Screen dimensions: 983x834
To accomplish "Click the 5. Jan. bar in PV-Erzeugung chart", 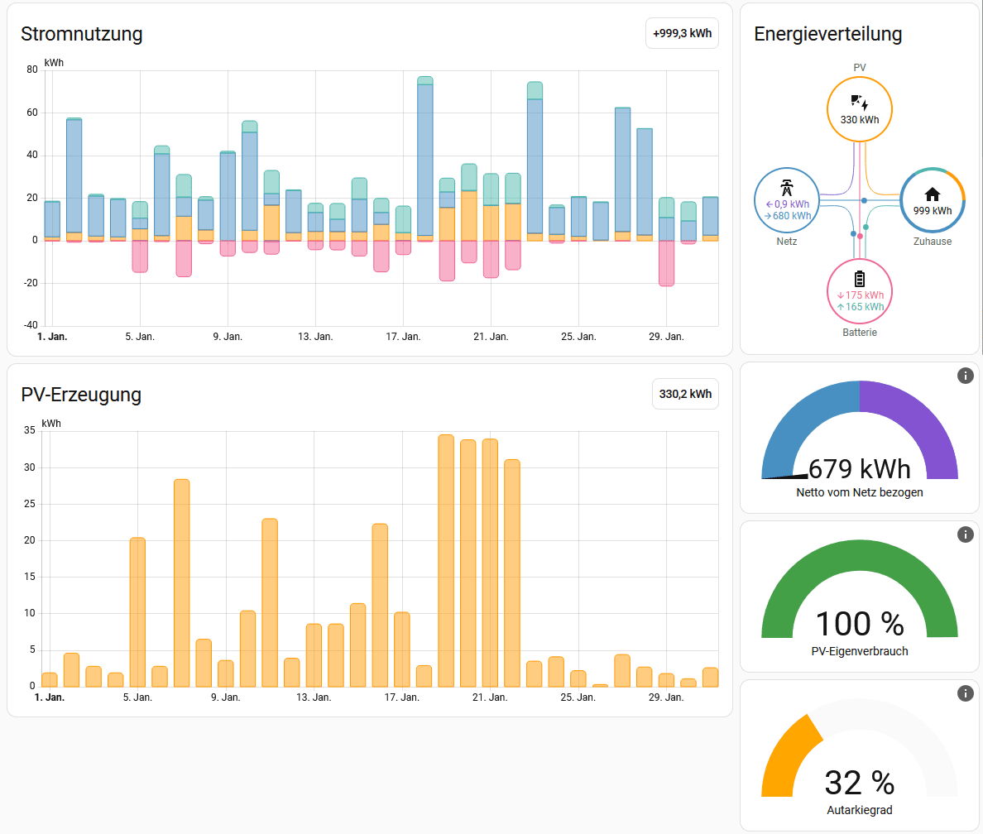I will (137, 612).
